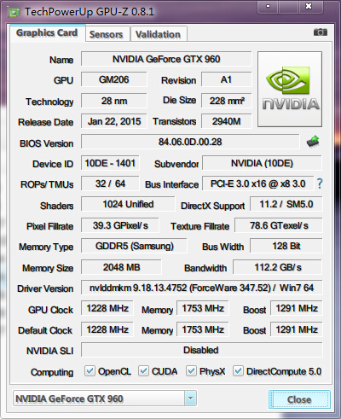Click the Default Clock row Memory 1753 MHz
This screenshot has width=341, height=419.
click(x=203, y=329)
